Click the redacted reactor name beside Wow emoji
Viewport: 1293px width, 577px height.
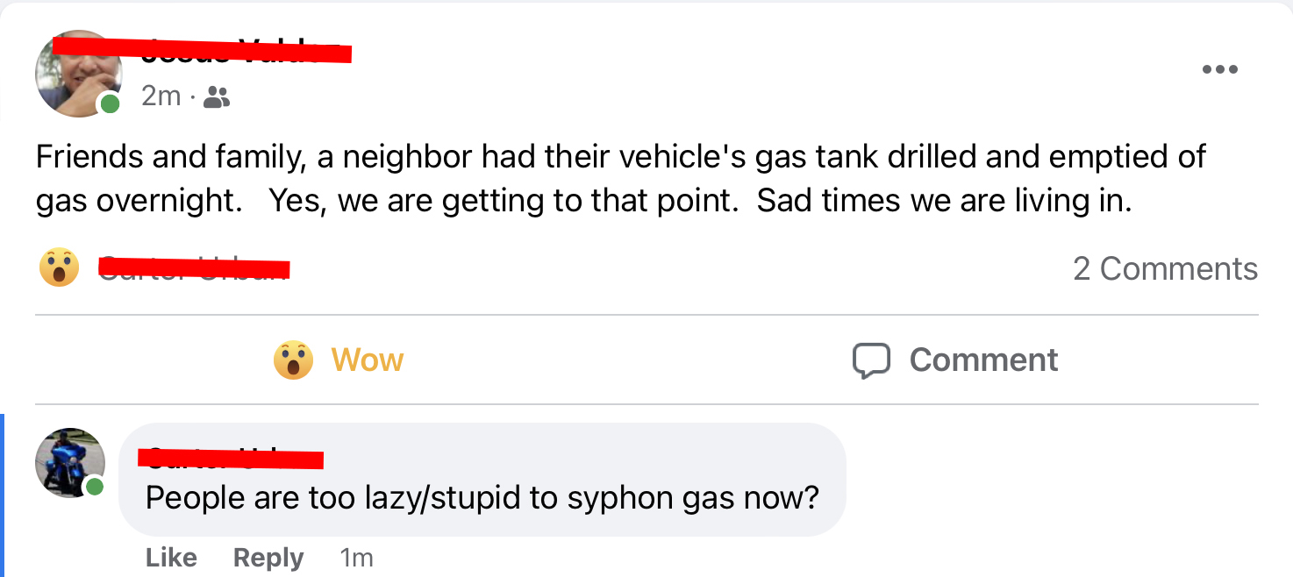[x=194, y=266]
